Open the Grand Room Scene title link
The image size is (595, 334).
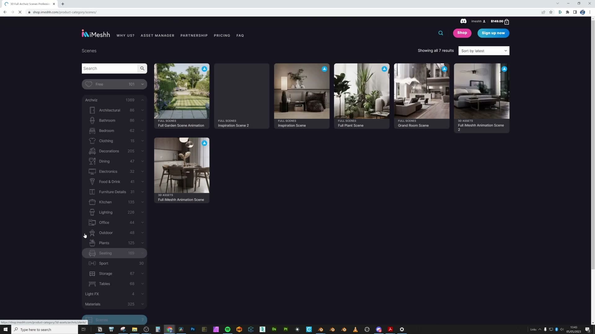coord(413,126)
